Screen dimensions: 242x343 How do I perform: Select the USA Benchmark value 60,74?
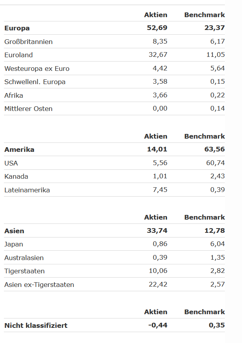(215, 163)
